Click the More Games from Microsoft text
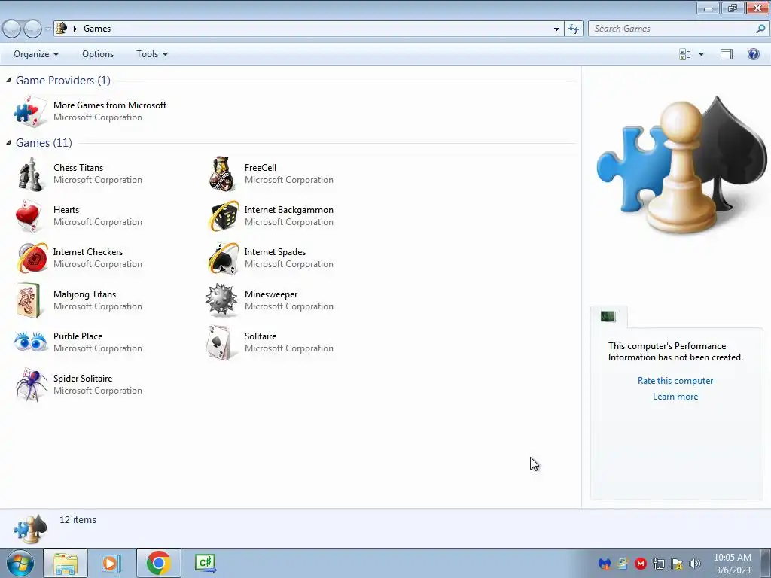771x578 pixels. click(x=110, y=105)
